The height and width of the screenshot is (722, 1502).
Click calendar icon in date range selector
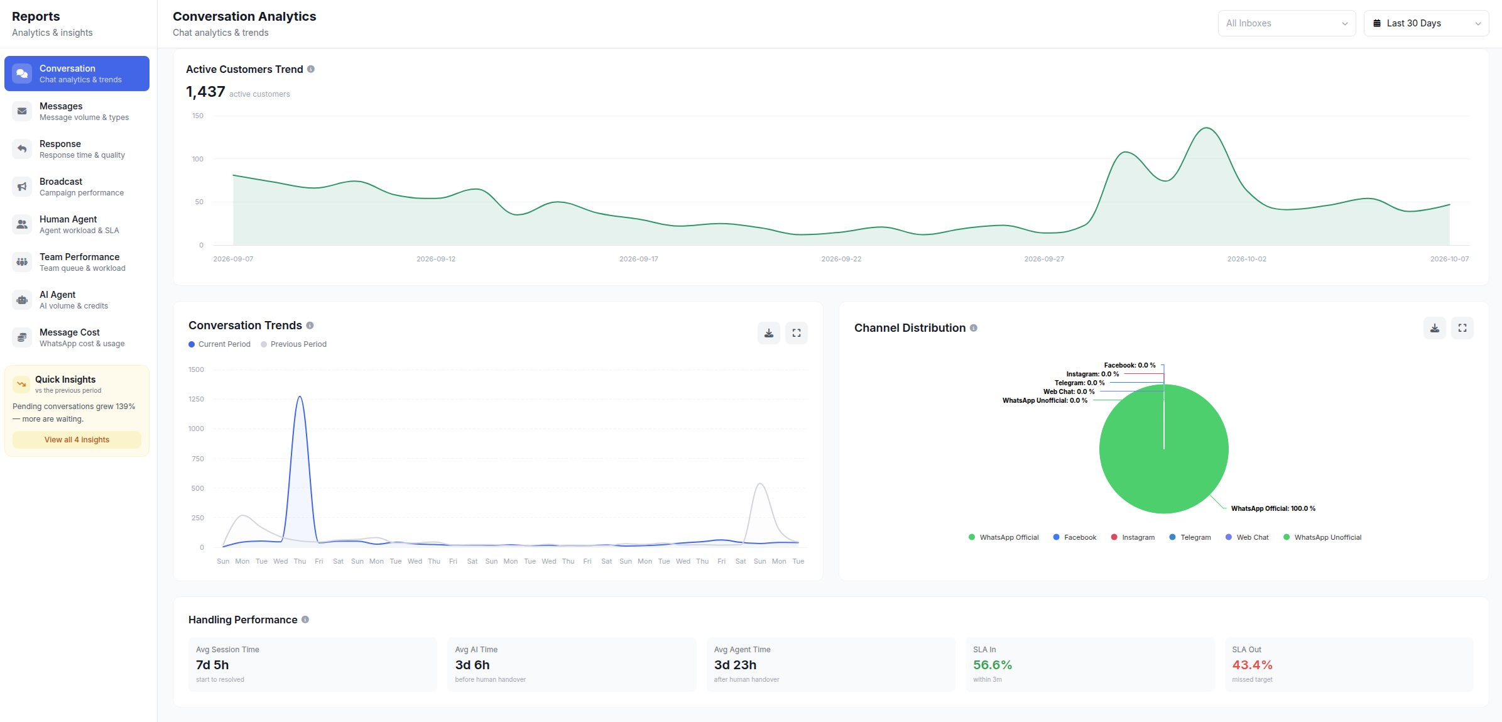point(1377,23)
